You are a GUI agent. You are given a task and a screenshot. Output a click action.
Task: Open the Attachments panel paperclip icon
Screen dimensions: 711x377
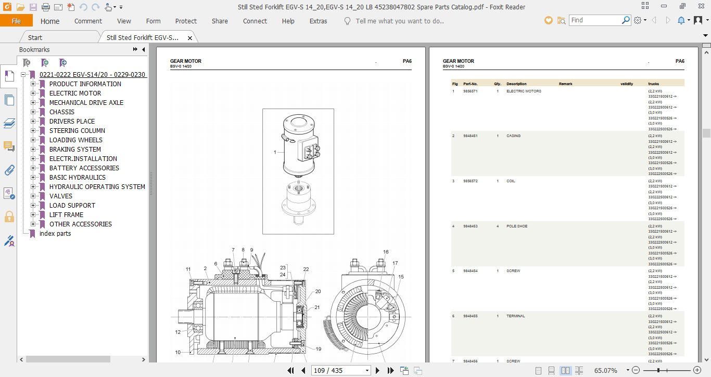(x=9, y=170)
